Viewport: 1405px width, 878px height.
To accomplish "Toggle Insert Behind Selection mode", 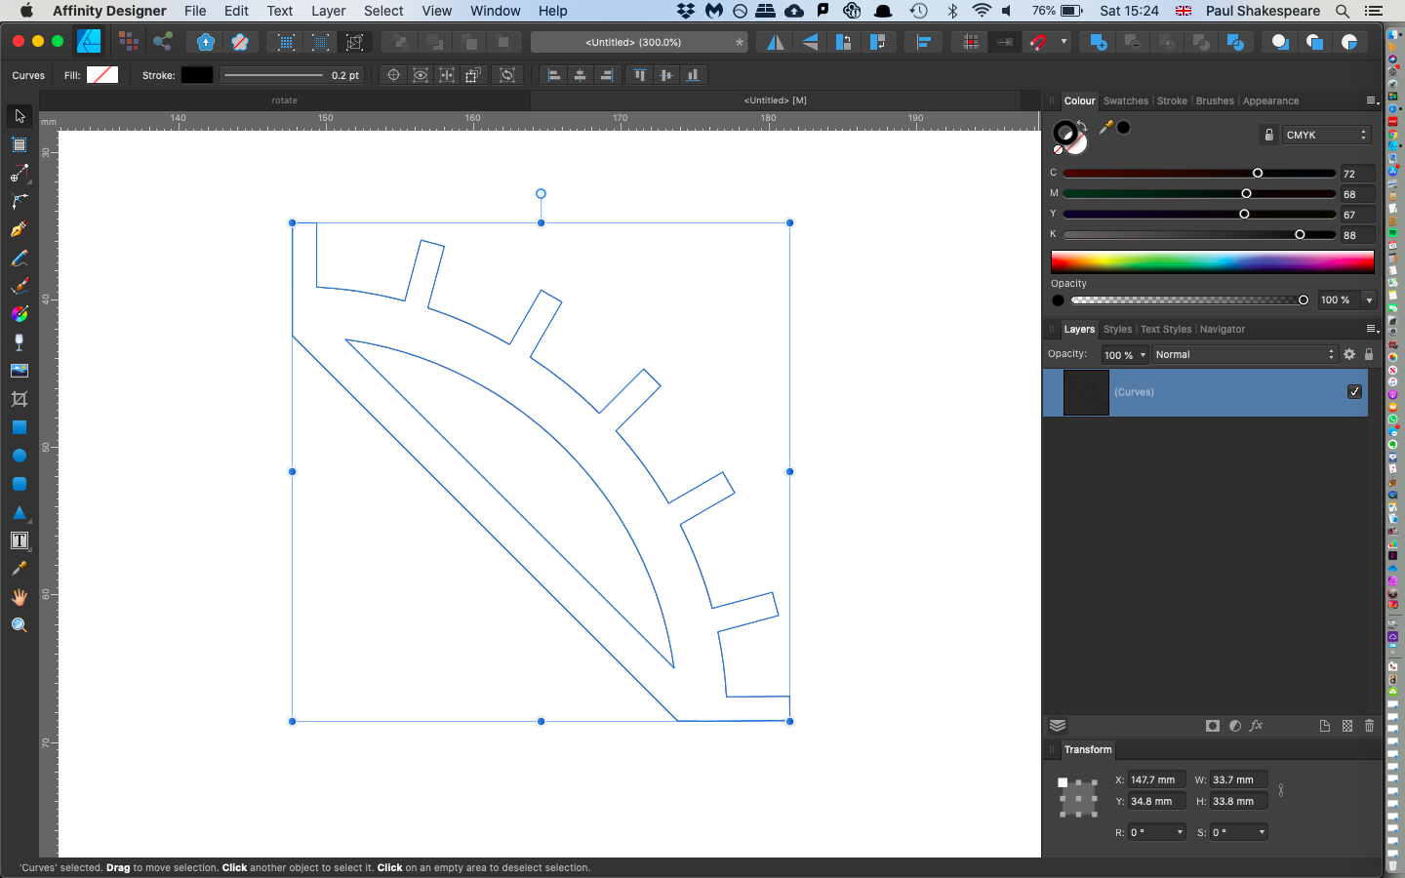I will pyautogui.click(x=1280, y=42).
